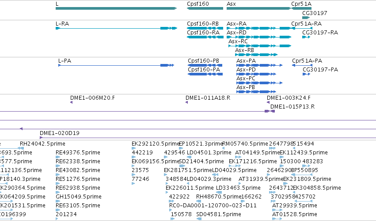Screen dimensions: 376x221
Task: Select the CG30197 gene arrow
Action: [x=306, y=18]
